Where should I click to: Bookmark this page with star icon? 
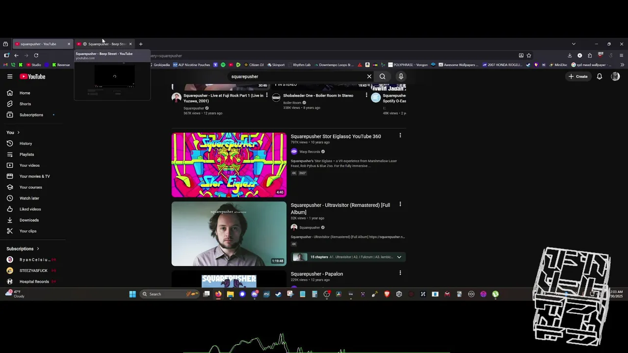529,55
